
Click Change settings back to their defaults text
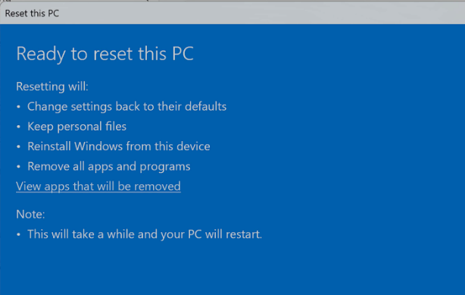(x=127, y=106)
